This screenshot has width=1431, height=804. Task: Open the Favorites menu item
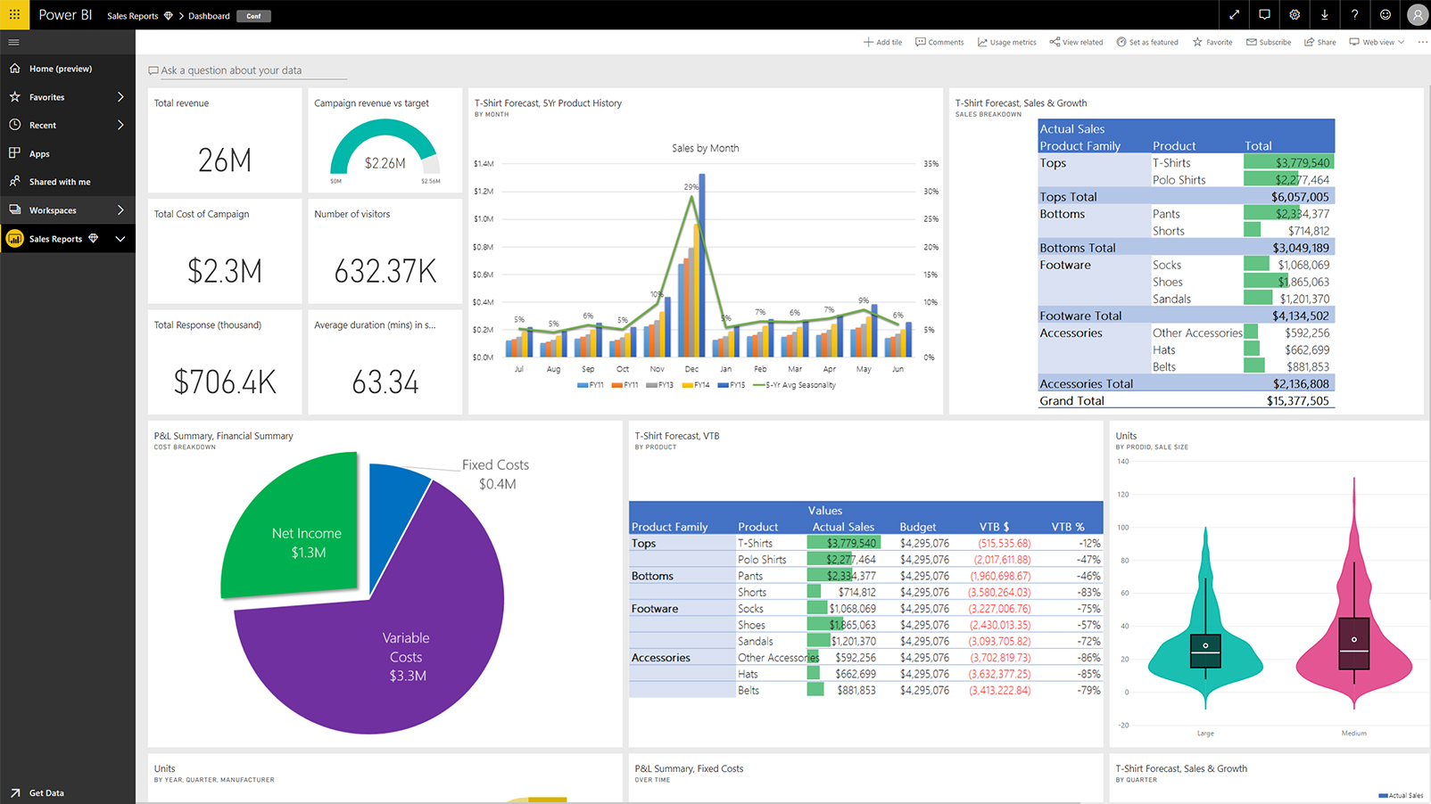coord(46,96)
